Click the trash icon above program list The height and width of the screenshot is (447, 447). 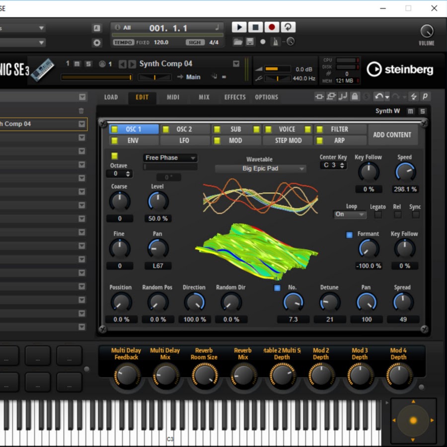81,111
